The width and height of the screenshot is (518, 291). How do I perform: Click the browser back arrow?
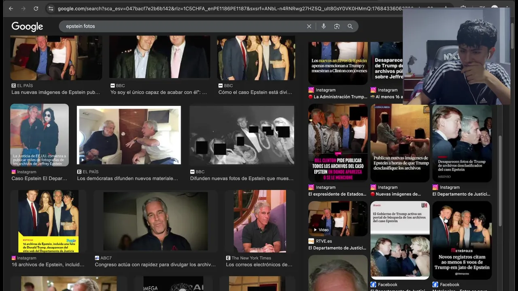click(x=11, y=8)
